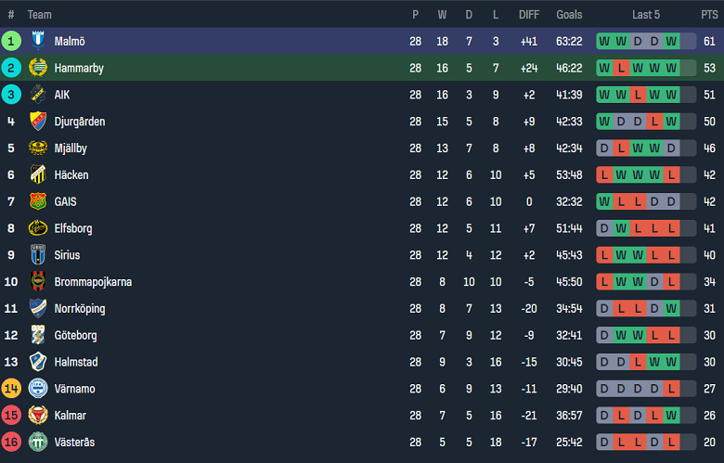Click the Norrköping team name
Image resolution: width=724 pixels, height=463 pixels.
pyautogui.click(x=80, y=309)
